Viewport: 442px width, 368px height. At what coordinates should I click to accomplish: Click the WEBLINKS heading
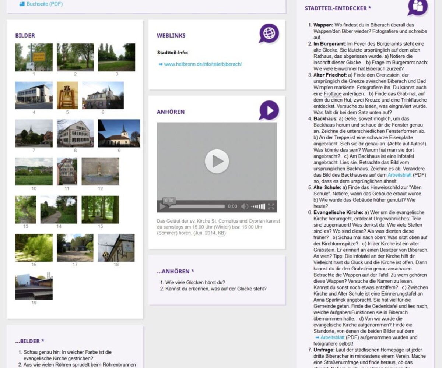[171, 36]
